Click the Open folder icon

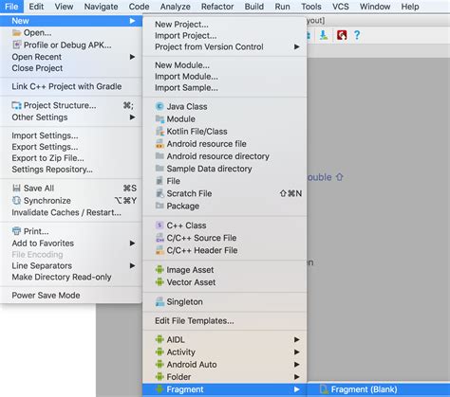point(16,33)
